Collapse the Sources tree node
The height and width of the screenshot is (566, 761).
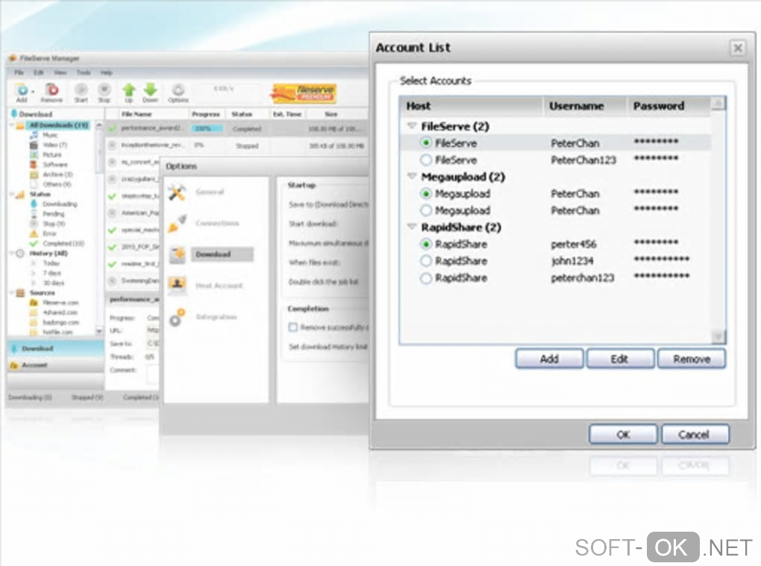coord(12,292)
